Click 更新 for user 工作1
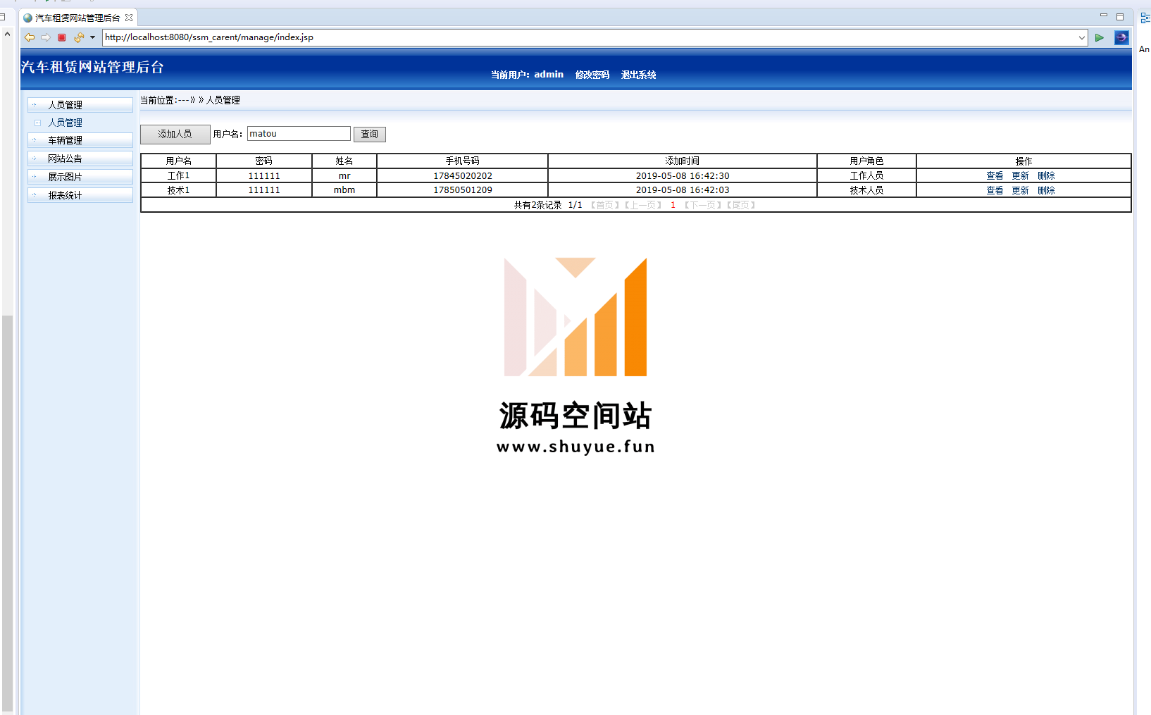This screenshot has width=1151, height=715. pos(1020,176)
